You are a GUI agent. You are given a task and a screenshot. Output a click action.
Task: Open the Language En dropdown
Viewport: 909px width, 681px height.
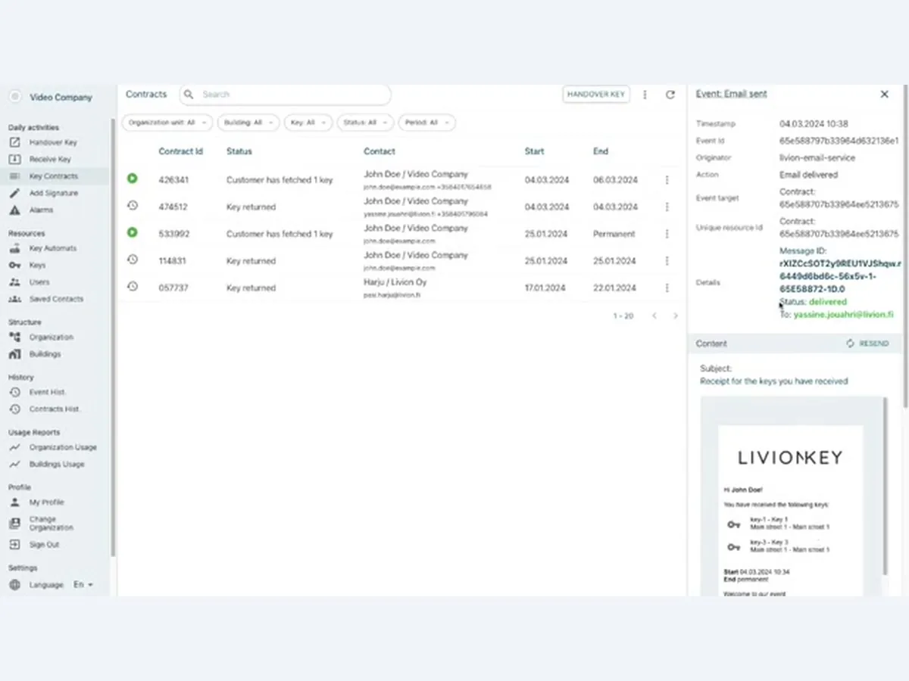(83, 585)
